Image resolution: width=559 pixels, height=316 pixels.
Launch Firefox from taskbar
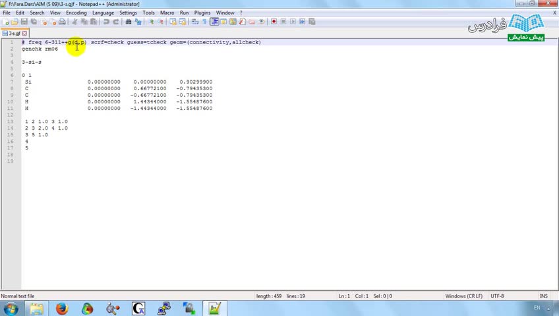point(62,308)
